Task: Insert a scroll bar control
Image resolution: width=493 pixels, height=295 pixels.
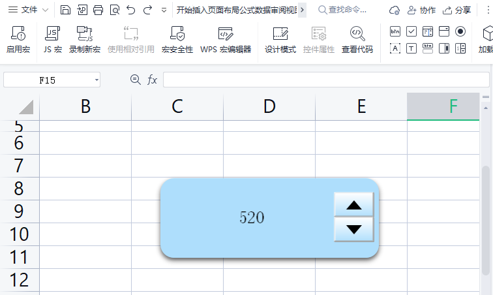Action: [444, 48]
